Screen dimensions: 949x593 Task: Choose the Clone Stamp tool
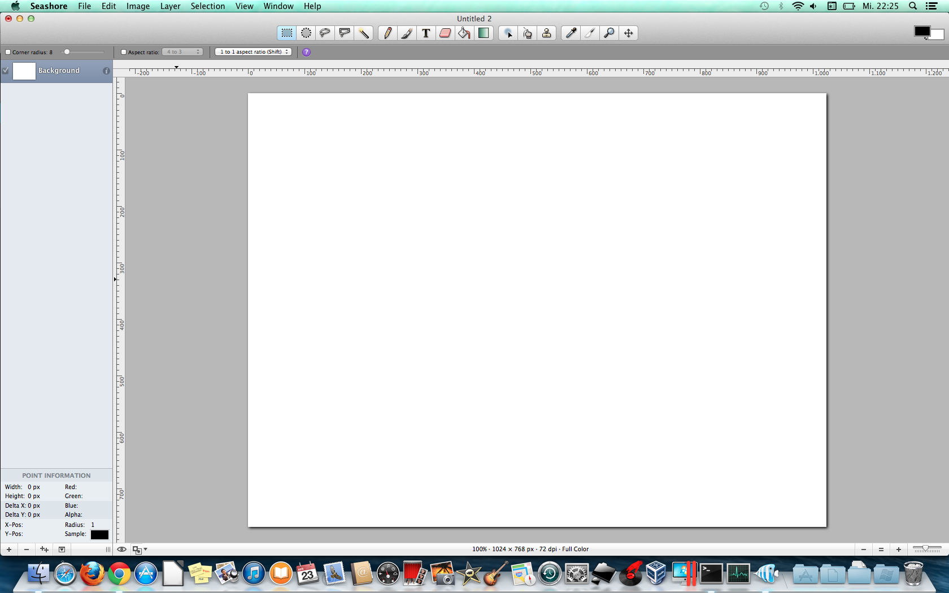click(x=546, y=33)
